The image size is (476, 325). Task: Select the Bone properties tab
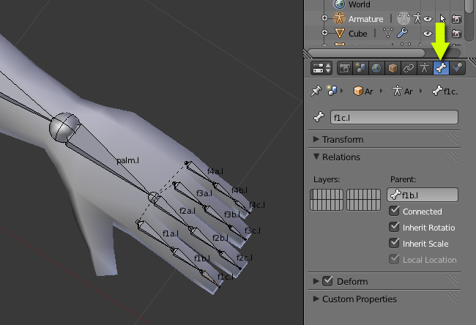tap(441, 68)
